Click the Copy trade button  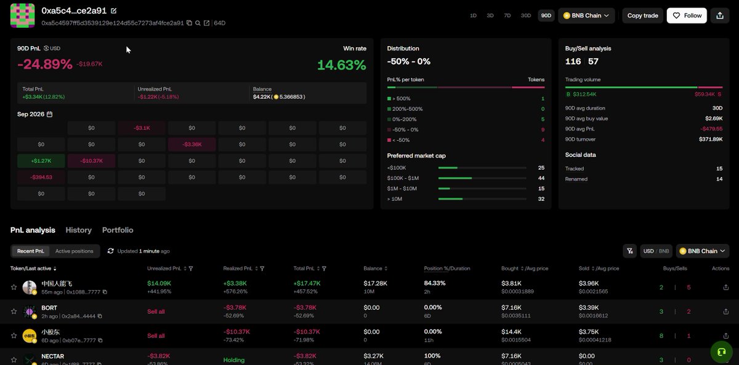[x=643, y=15]
